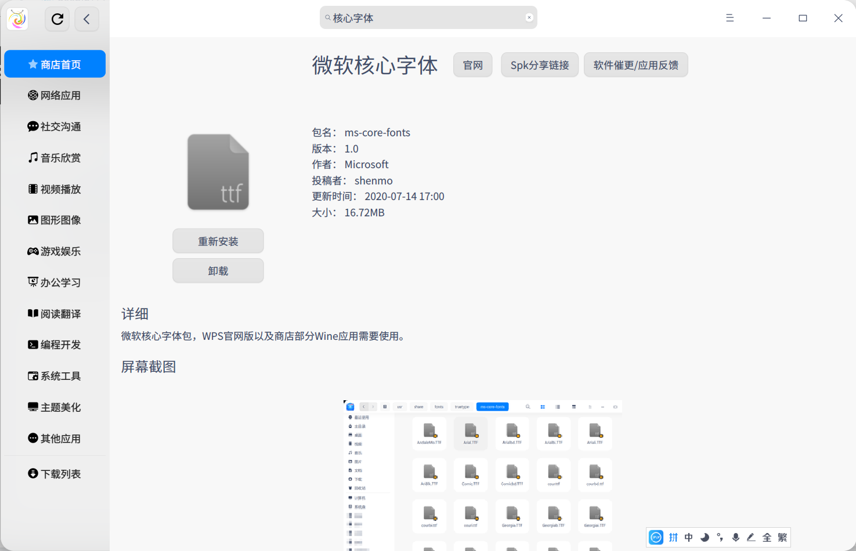The height and width of the screenshot is (551, 856).
Task: Click the back navigation arrow icon
Action: pyautogui.click(x=86, y=19)
